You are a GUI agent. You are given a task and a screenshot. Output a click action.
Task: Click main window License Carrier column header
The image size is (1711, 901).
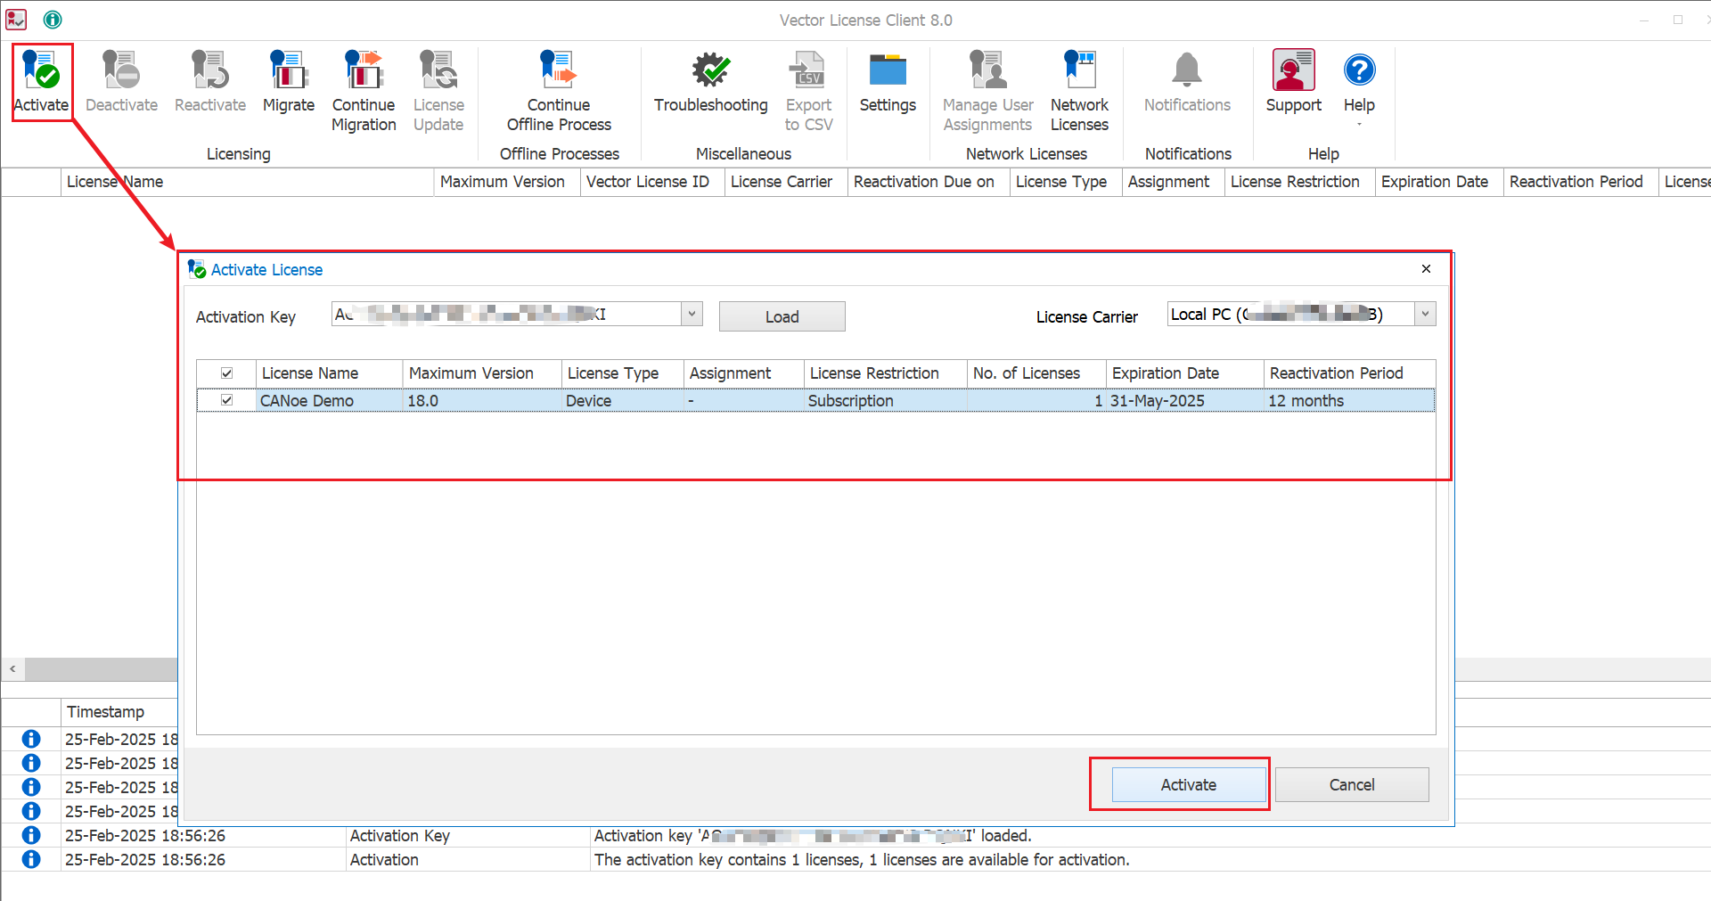[x=786, y=182]
